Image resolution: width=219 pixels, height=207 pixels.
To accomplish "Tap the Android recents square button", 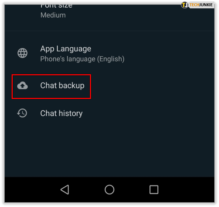I will click(154, 190).
